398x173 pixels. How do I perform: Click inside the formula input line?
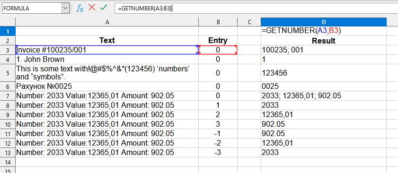(256, 9)
